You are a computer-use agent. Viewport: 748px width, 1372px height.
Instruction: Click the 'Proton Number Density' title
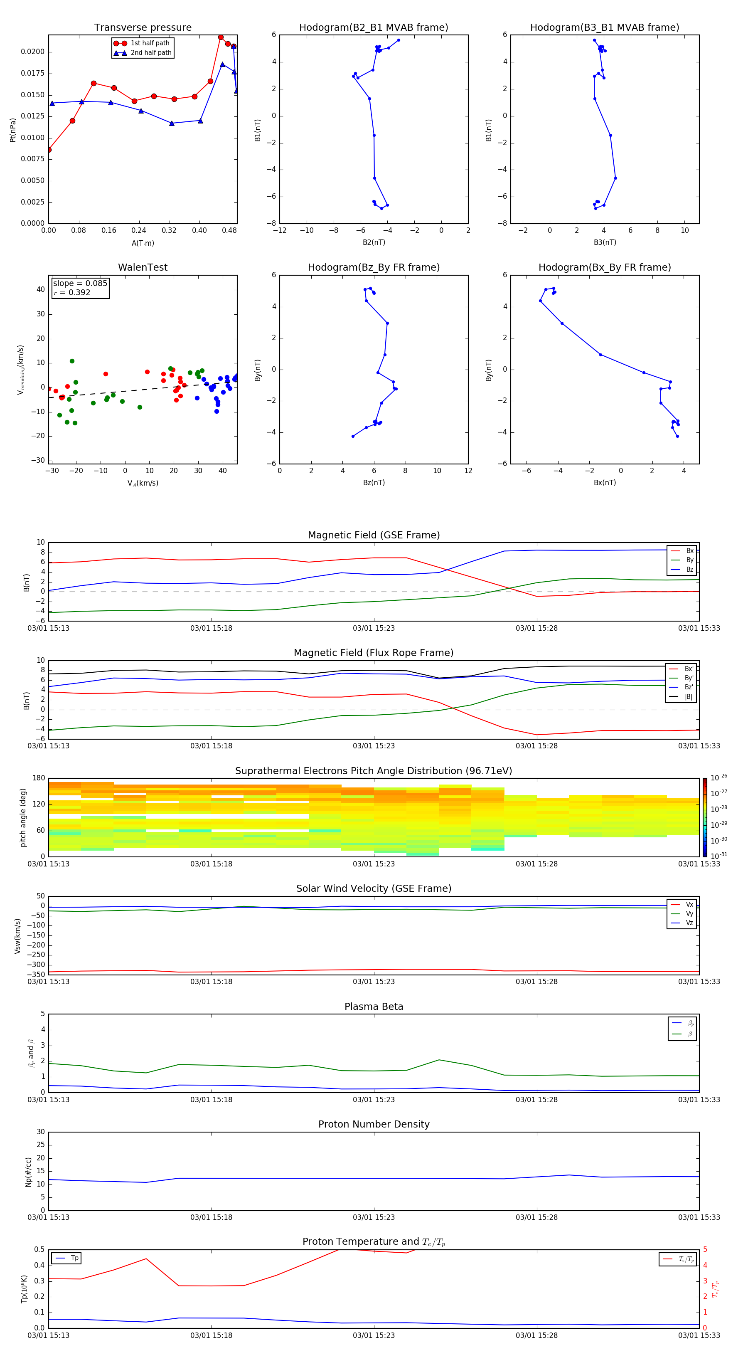click(374, 1124)
